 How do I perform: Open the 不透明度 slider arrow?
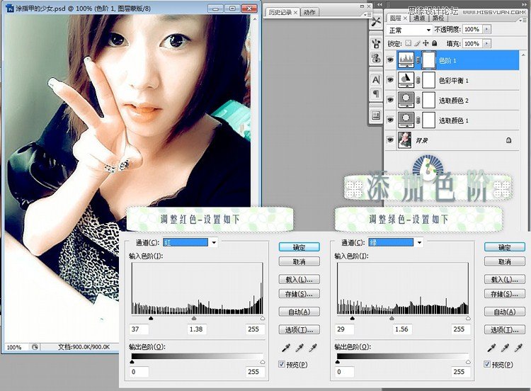point(486,30)
